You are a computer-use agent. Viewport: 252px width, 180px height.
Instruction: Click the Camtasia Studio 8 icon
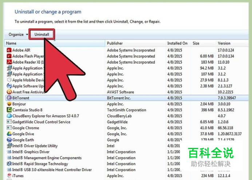(9, 110)
